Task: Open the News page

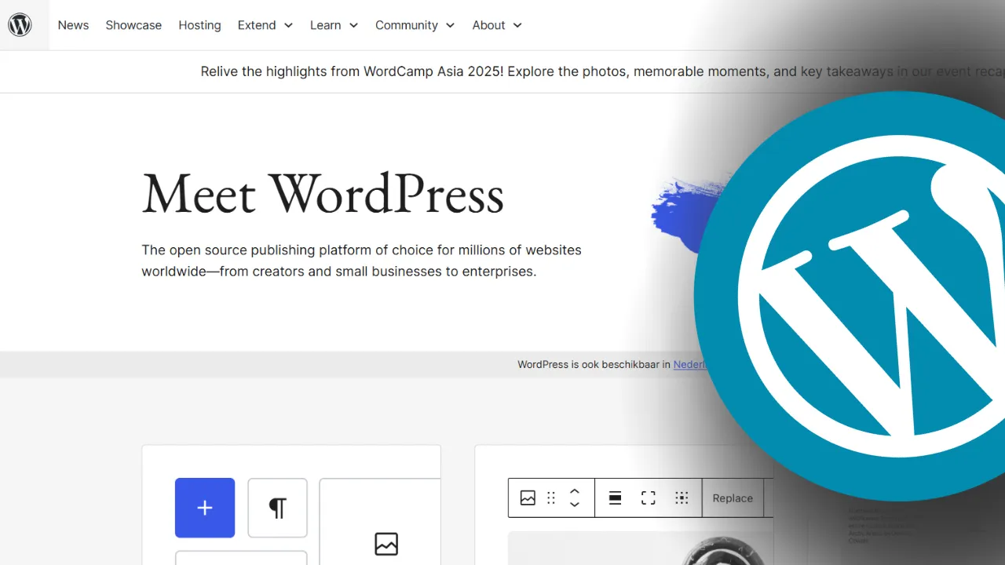Action: click(73, 25)
